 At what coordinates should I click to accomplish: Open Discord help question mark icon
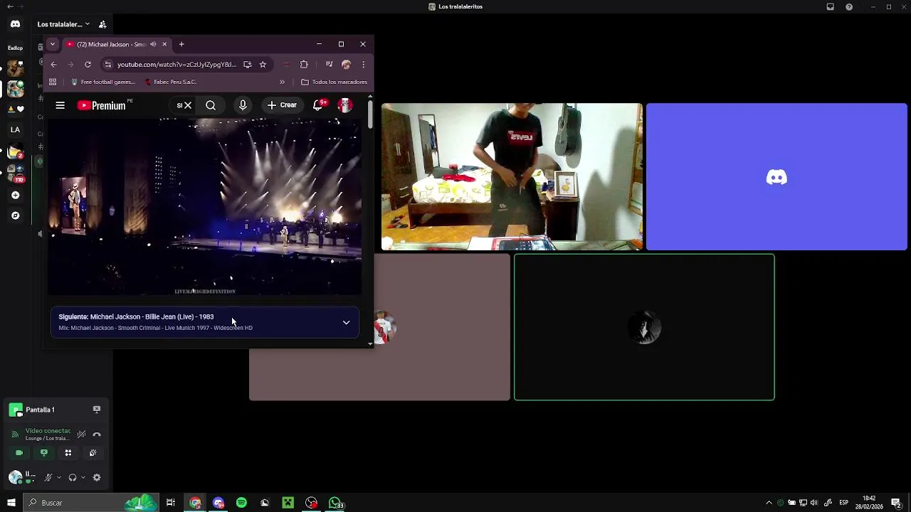pos(849,6)
